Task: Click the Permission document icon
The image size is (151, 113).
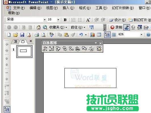Action: click(29, 35)
